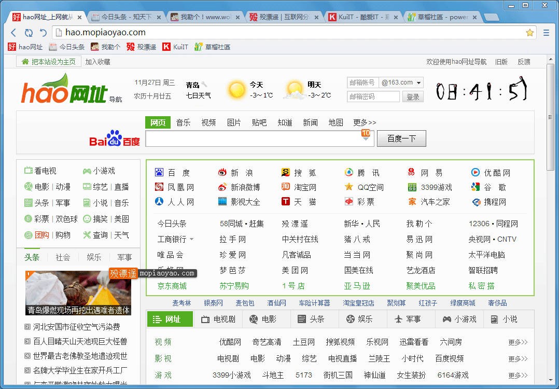Open the 草榴社區 bookmark
This screenshot has height=389, width=559.
(213, 47)
